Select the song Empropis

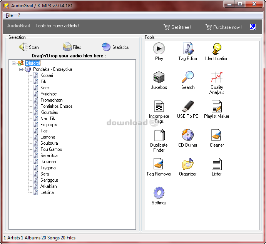[x=49, y=125]
